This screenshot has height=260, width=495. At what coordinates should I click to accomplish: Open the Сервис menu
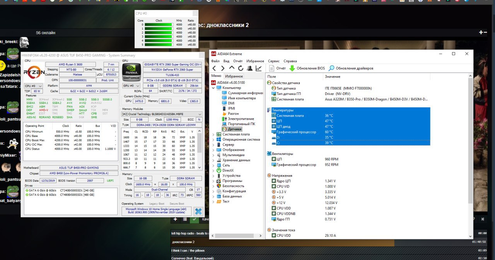[x=274, y=61]
